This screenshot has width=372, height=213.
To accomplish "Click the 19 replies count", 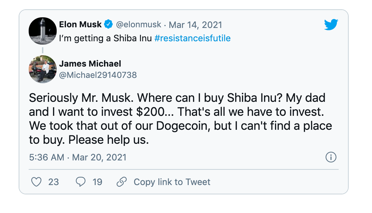I will tap(97, 182).
